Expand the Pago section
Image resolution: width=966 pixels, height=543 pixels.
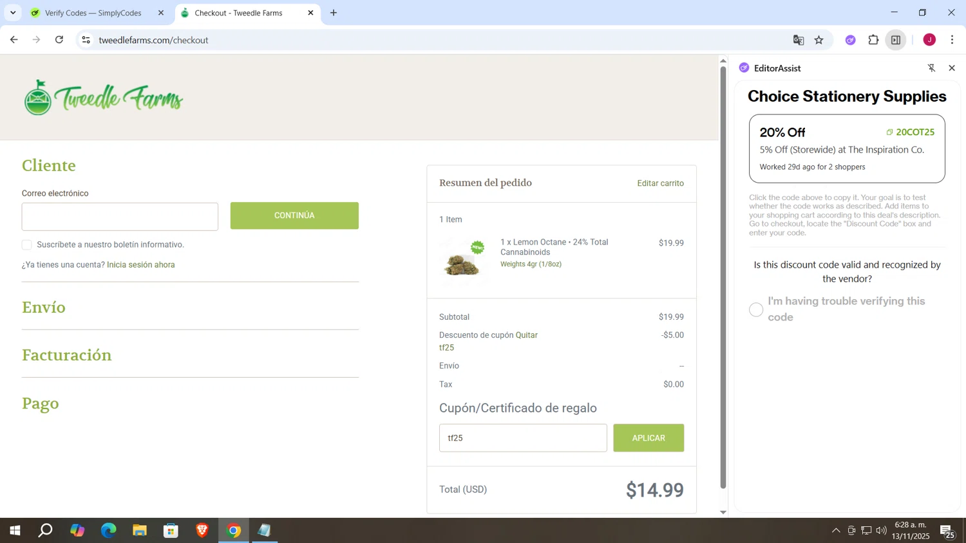pyautogui.click(x=41, y=403)
